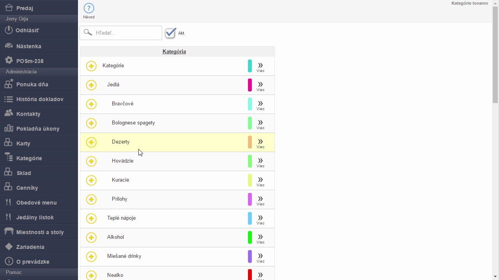Expand Viac for Teplé nápoje
Image resolution: width=499 pixels, height=280 pixels.
260,220
